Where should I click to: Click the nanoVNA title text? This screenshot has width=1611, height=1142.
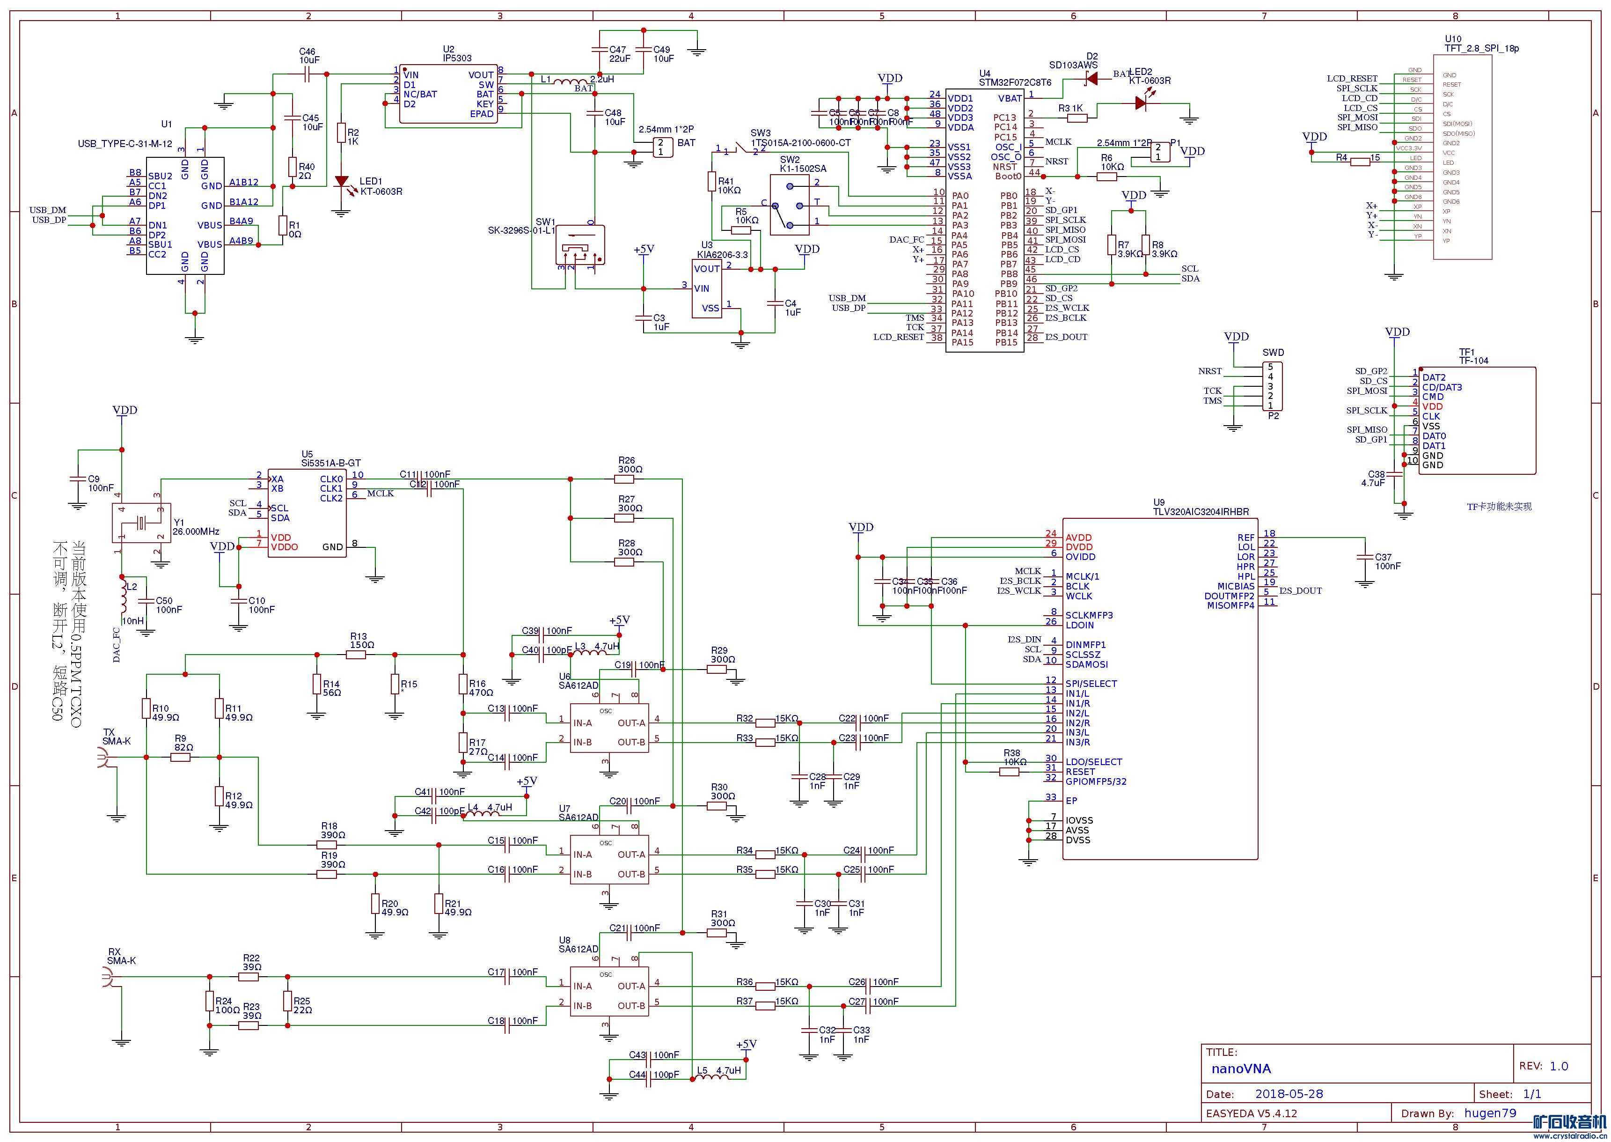pyautogui.click(x=1241, y=1069)
